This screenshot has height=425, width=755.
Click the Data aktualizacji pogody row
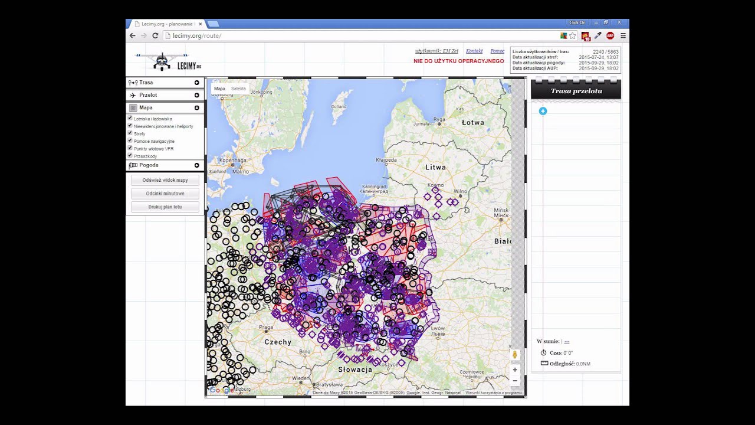566,63
